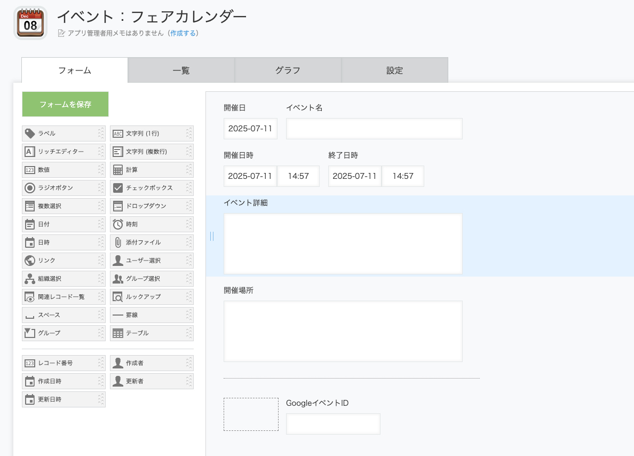The height and width of the screenshot is (456, 634).
Task: Choose the 作成日時 calendar icon
Action: tap(29, 381)
